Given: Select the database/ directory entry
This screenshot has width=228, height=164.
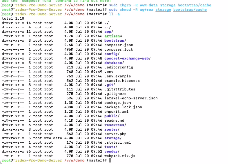Looking at the screenshot, I should click(114, 63).
